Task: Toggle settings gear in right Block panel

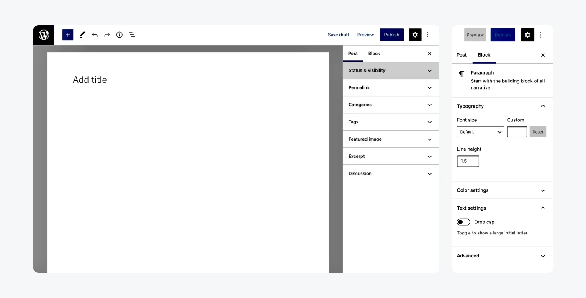Action: point(527,35)
